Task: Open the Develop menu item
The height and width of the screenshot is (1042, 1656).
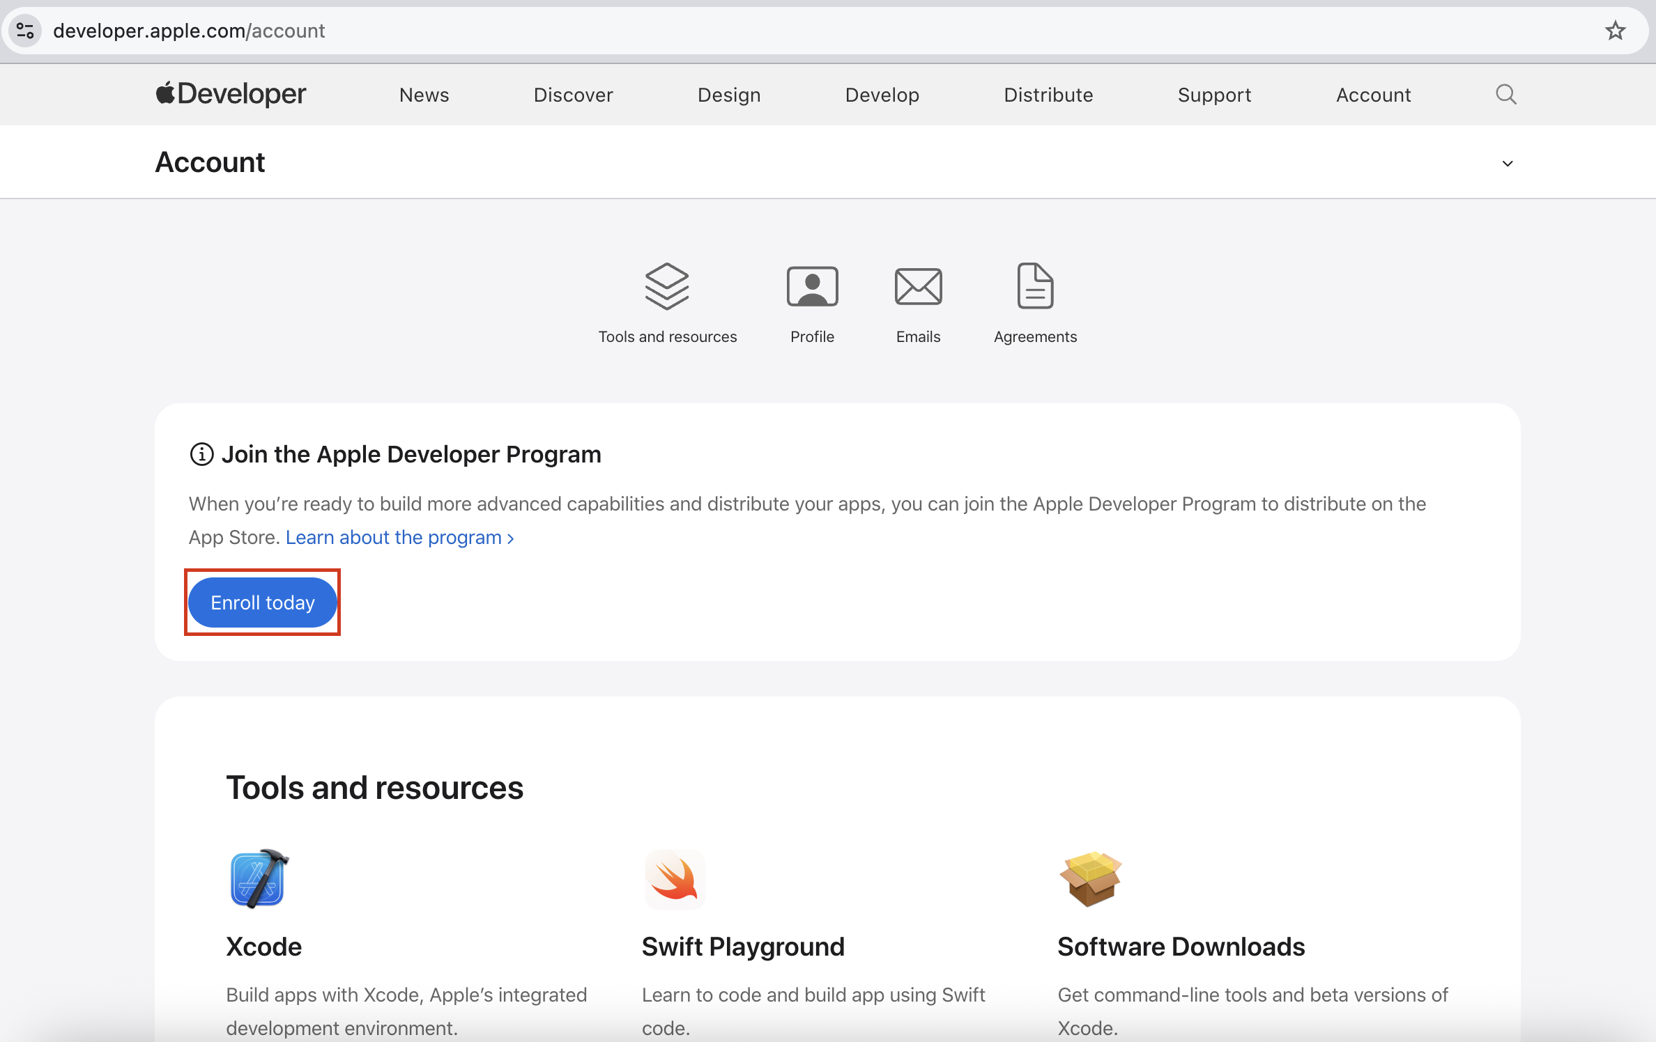Action: [882, 95]
